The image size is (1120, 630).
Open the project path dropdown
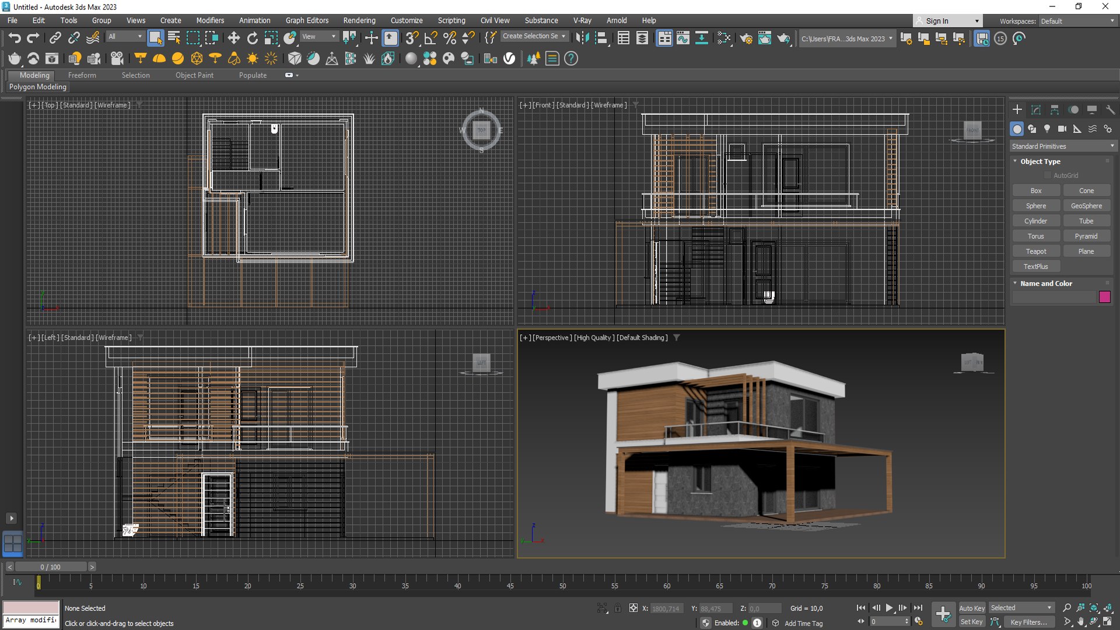847,39
